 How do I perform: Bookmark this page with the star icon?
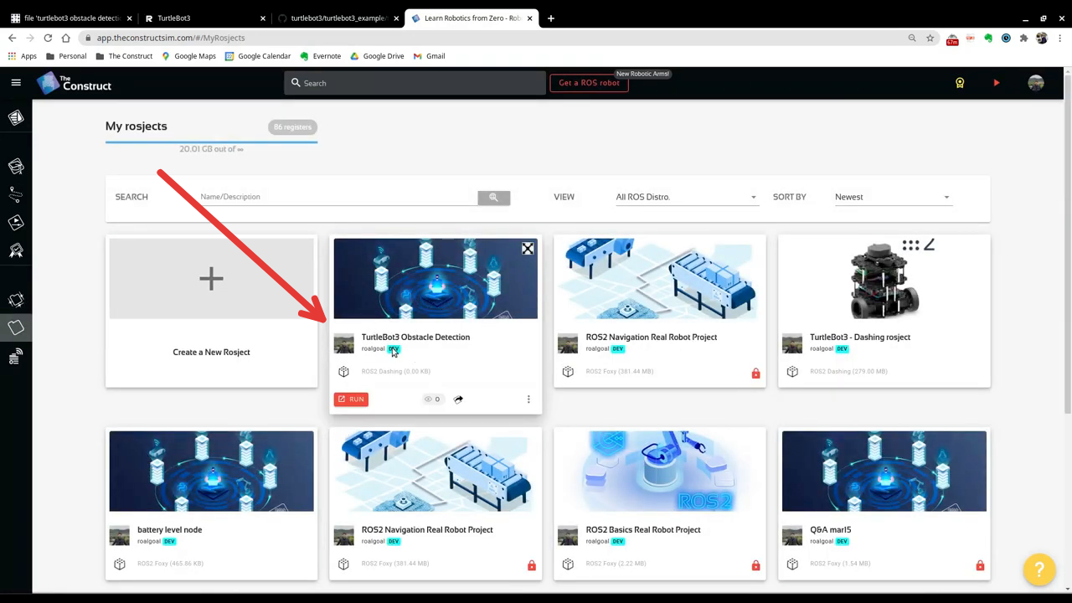tap(930, 38)
